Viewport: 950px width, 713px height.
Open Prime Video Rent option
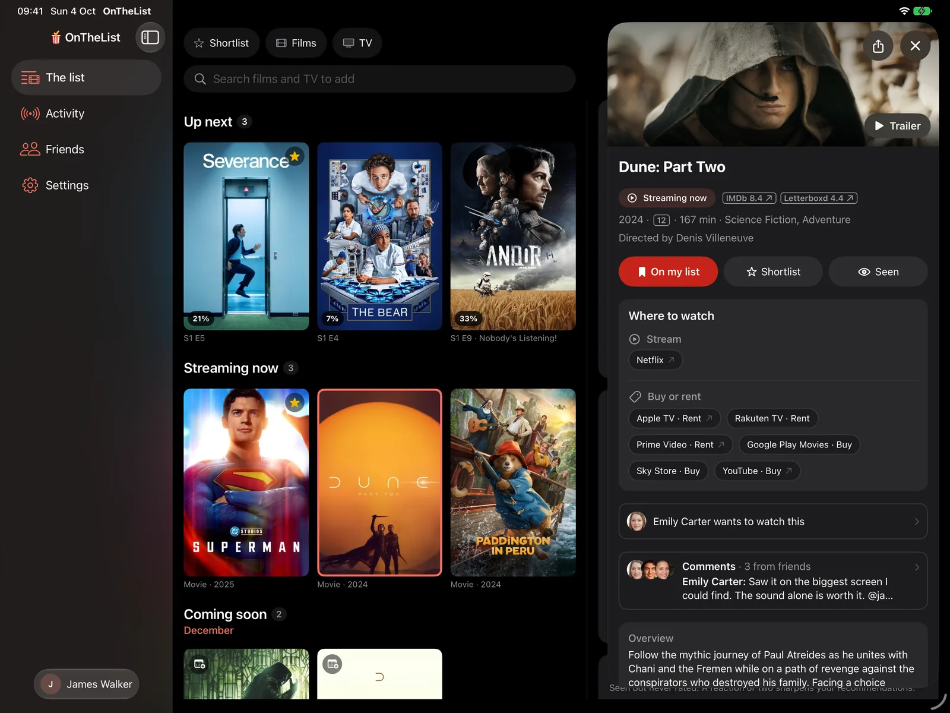click(x=680, y=444)
